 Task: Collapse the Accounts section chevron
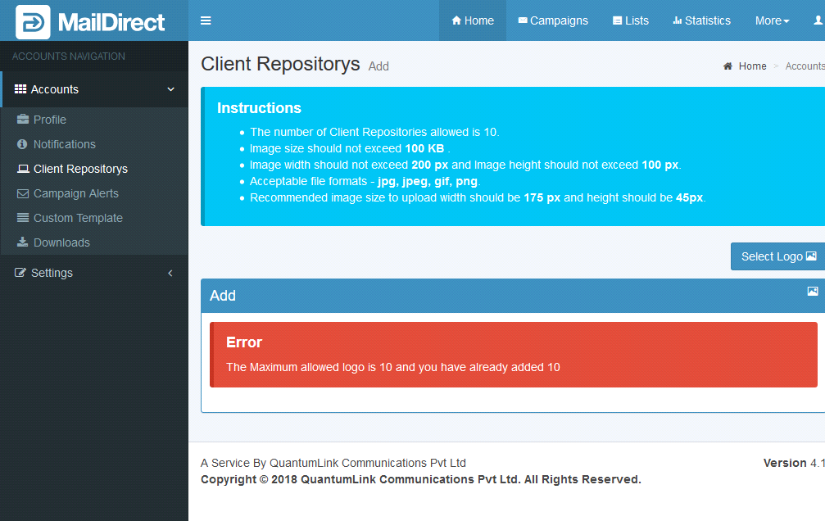point(170,89)
